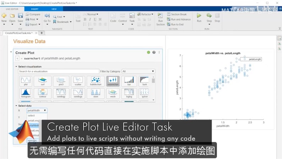The height and width of the screenshot is (159, 282).
Task: Select the semilogx visualization
Action: [x=78, y=93]
